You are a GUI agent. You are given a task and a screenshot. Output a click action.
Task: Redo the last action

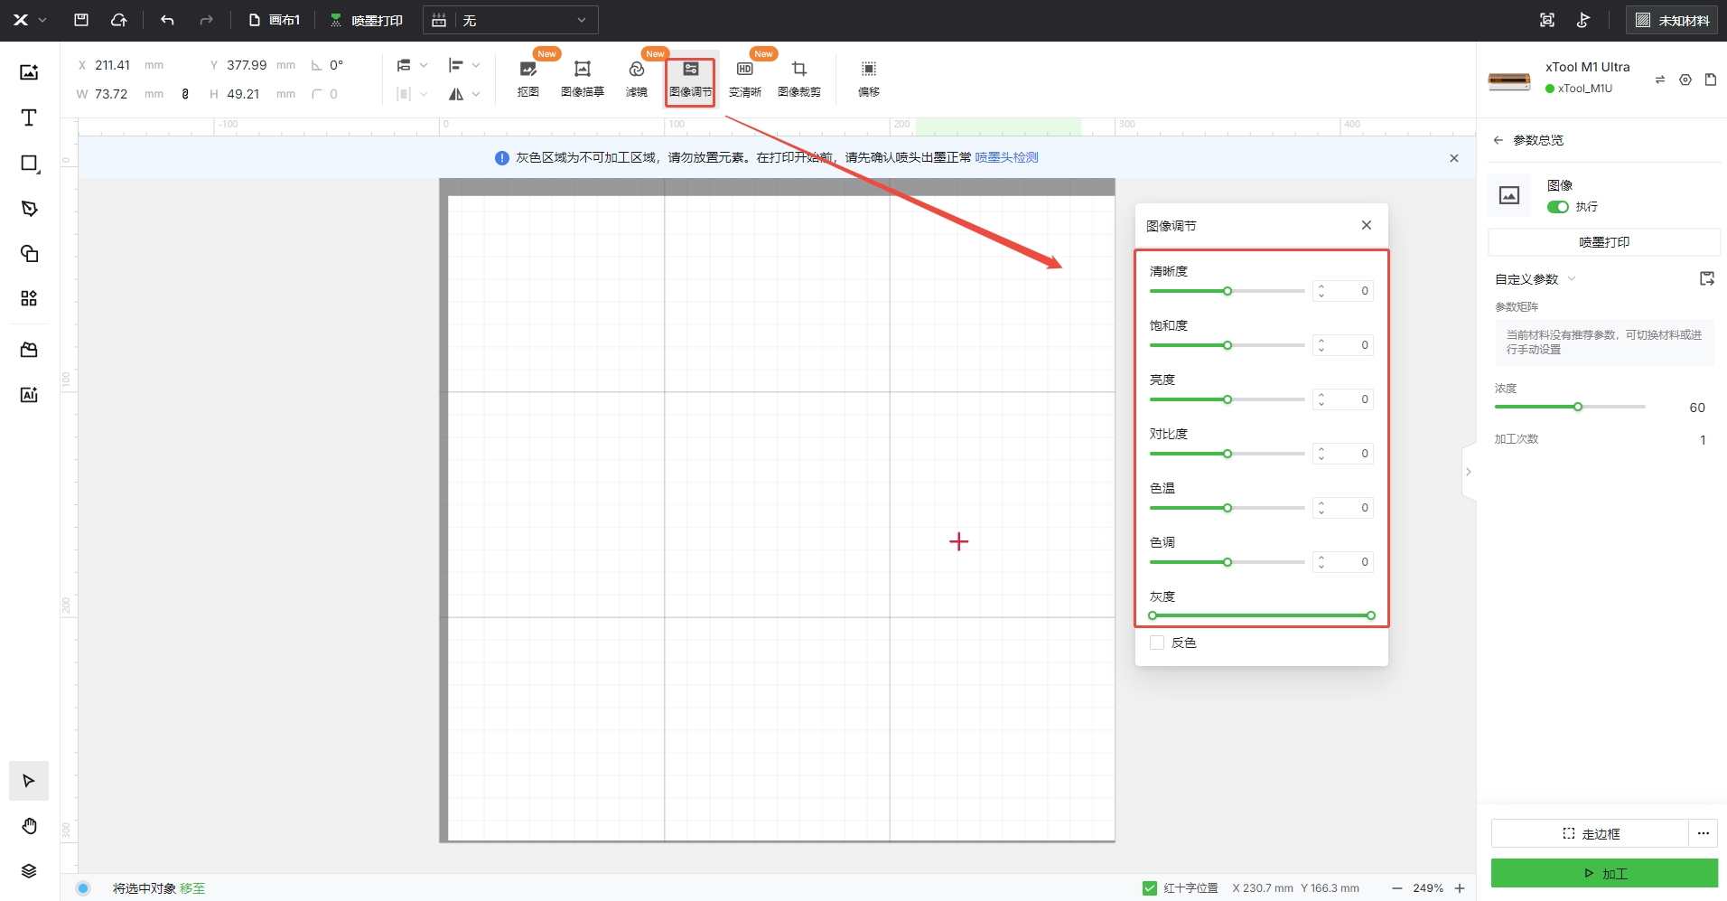pos(206,20)
